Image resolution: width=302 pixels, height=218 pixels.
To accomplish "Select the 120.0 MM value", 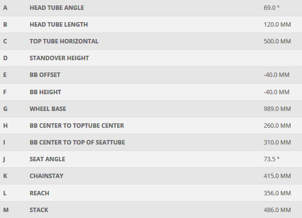I will (277, 25).
